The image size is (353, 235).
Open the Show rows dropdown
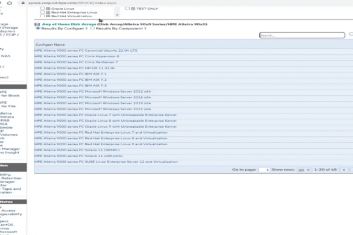[304, 170]
